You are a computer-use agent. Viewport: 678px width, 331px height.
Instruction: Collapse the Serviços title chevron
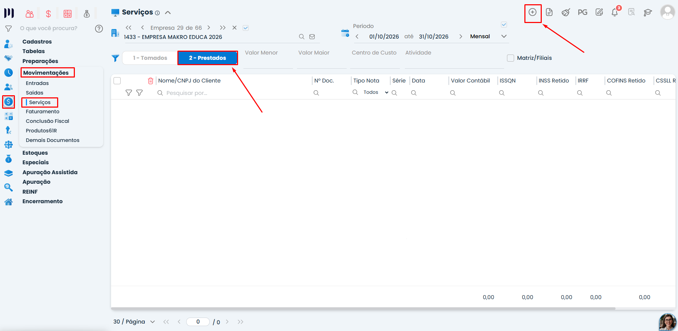(168, 12)
